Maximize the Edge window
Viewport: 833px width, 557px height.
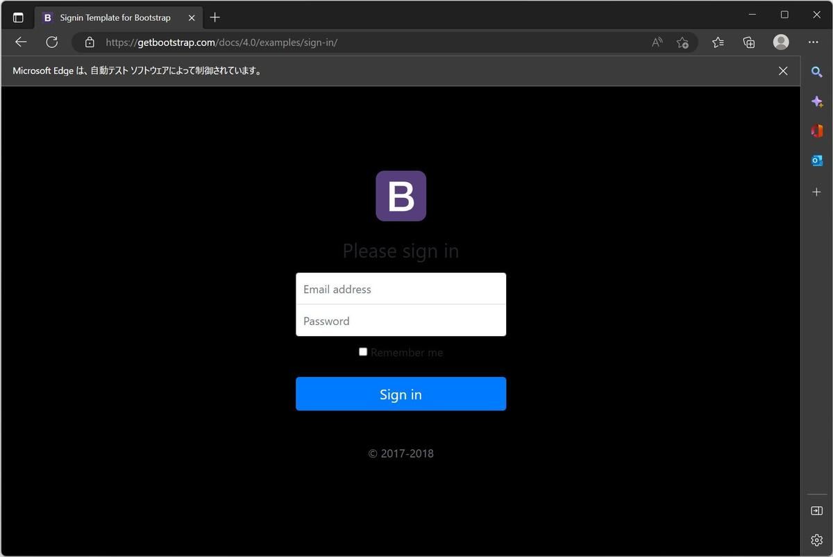[784, 15]
